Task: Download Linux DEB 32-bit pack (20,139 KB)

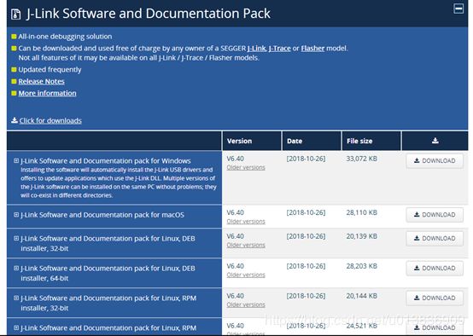Action: 435,239
